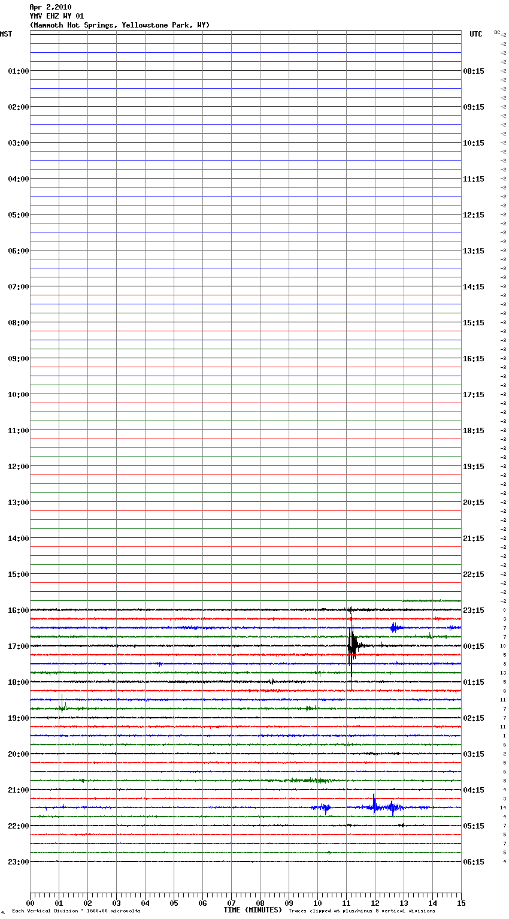Select the 10:00 MST time label
Image resolution: width=509 pixels, height=919 pixels.
(x=19, y=395)
